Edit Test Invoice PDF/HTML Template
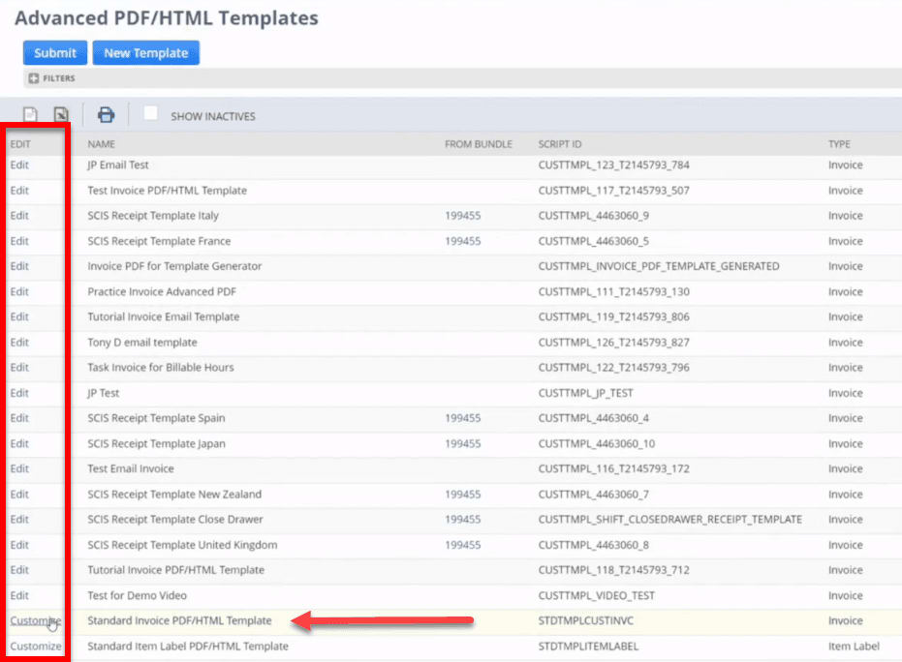 click(19, 191)
